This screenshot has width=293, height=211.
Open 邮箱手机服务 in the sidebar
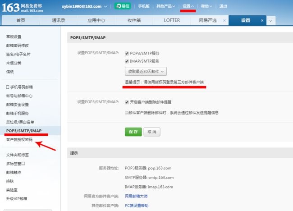pyautogui.click(x=18, y=113)
